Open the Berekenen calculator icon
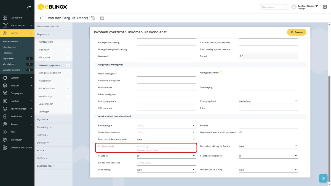Screen dimensions: 331x186 [x=5, y=117]
